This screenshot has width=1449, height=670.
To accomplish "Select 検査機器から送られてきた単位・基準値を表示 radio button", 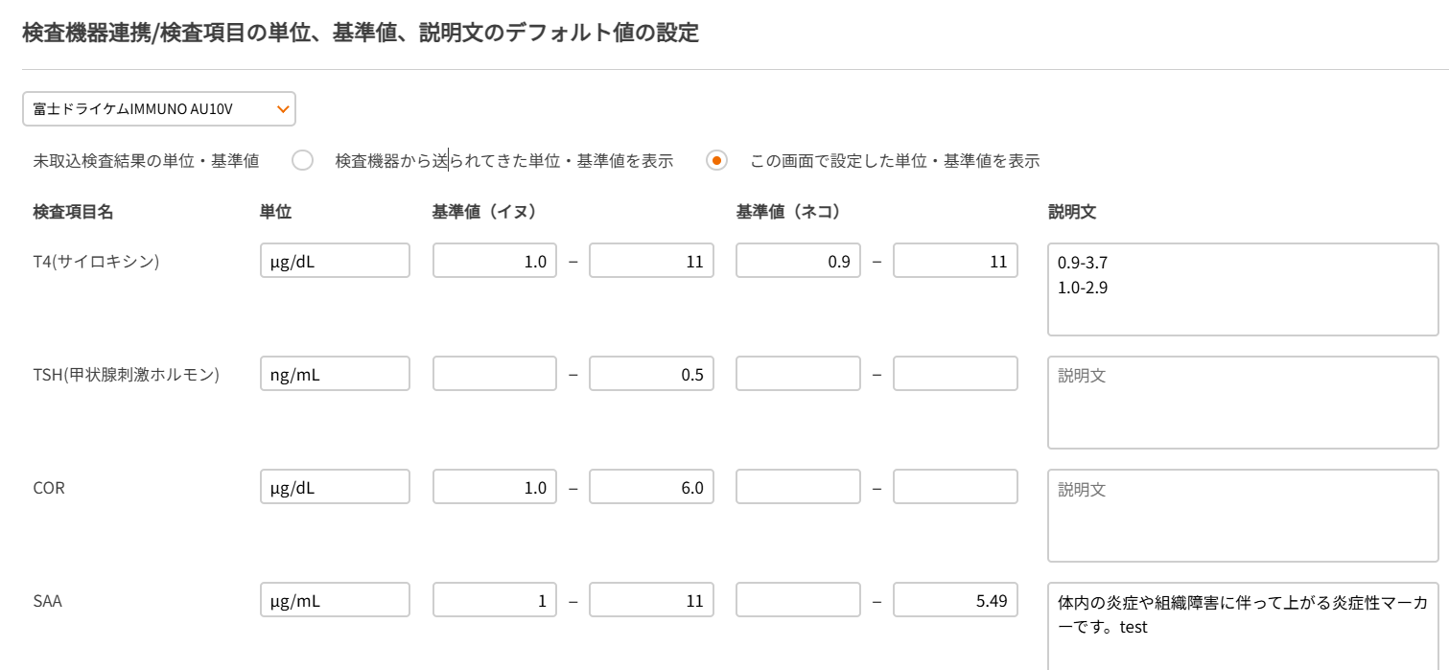I will (303, 161).
